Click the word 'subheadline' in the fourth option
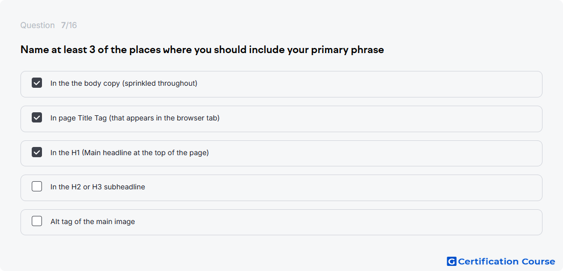Screen dimensions: 563x271 click(x=124, y=187)
